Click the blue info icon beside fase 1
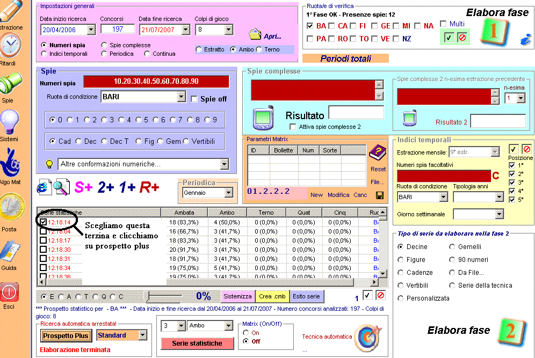This screenshot has width=535, height=358. point(526,40)
